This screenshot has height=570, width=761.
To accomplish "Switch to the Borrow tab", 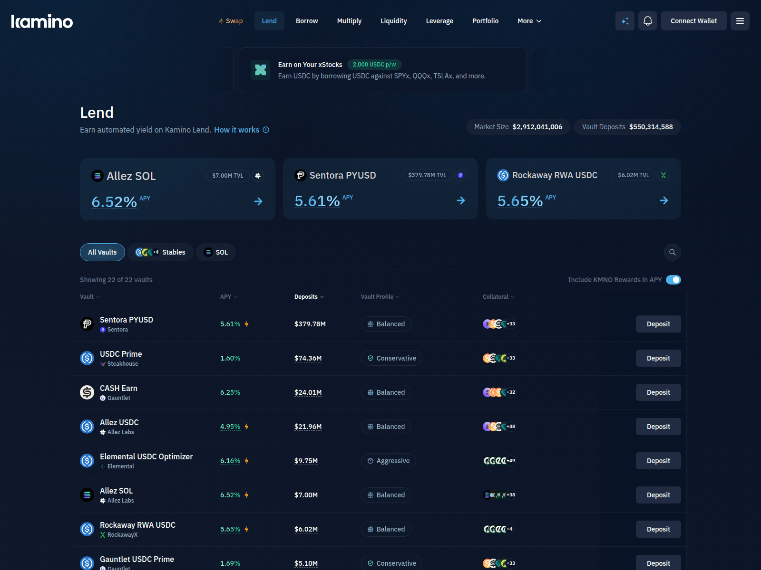I will [x=306, y=21].
